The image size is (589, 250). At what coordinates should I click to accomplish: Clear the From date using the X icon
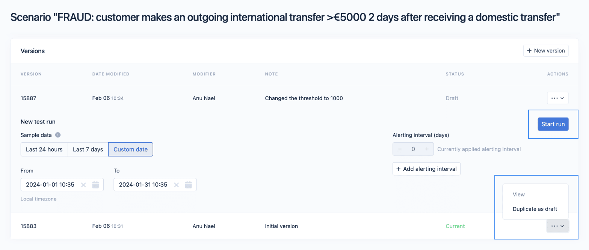pos(83,184)
